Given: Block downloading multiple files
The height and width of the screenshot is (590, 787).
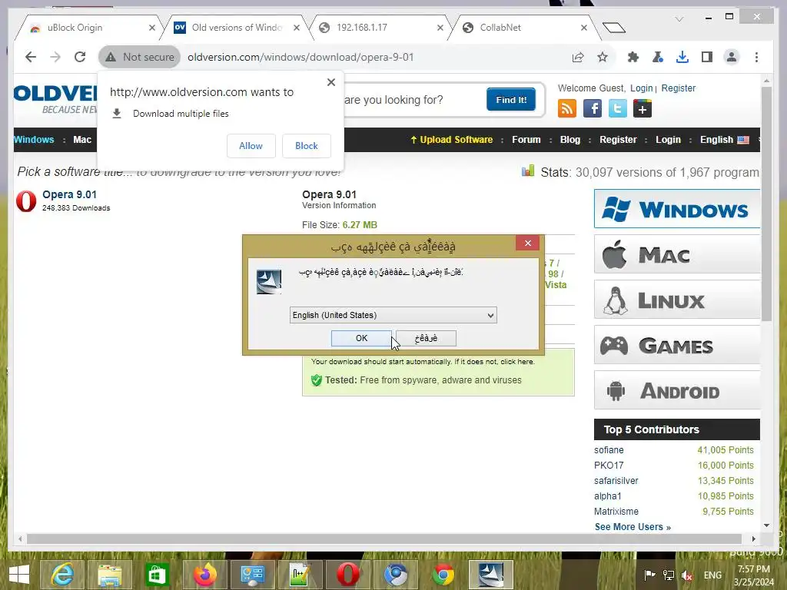Looking at the screenshot, I should click(306, 146).
